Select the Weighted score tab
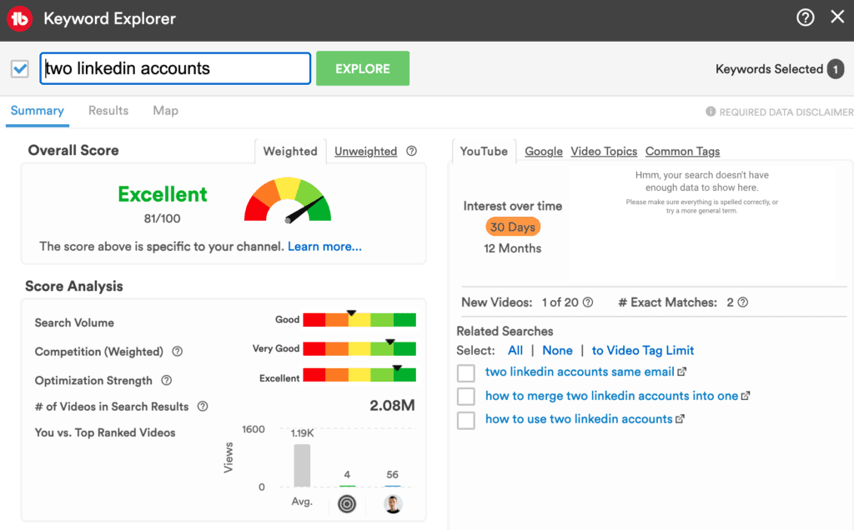The image size is (854, 530). (x=290, y=152)
